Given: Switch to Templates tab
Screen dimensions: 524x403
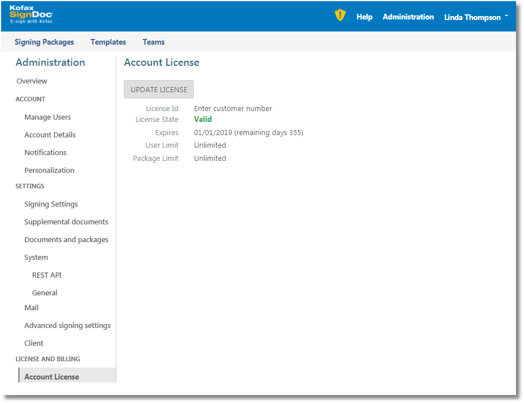Looking at the screenshot, I should point(108,42).
